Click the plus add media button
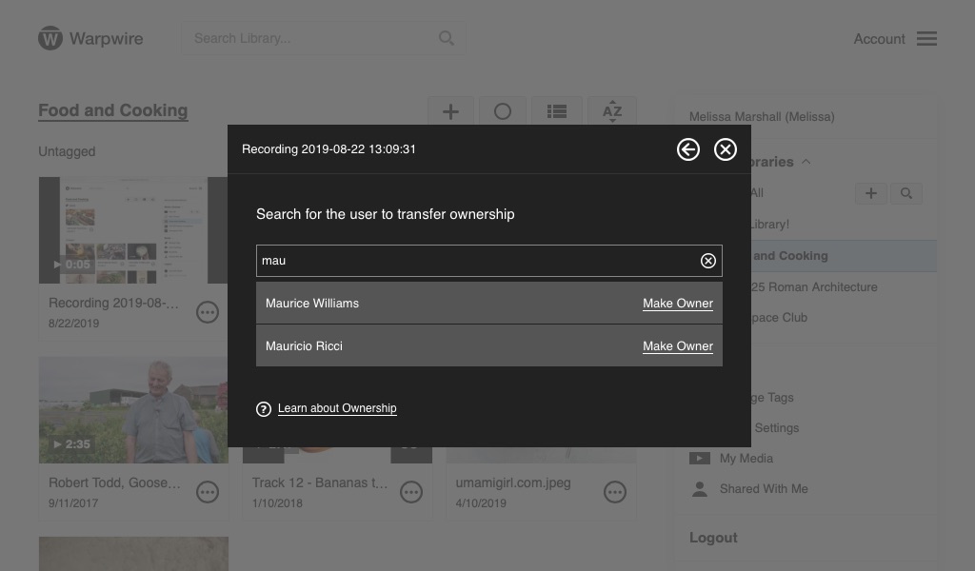Screen dimensions: 975x571 point(450,111)
